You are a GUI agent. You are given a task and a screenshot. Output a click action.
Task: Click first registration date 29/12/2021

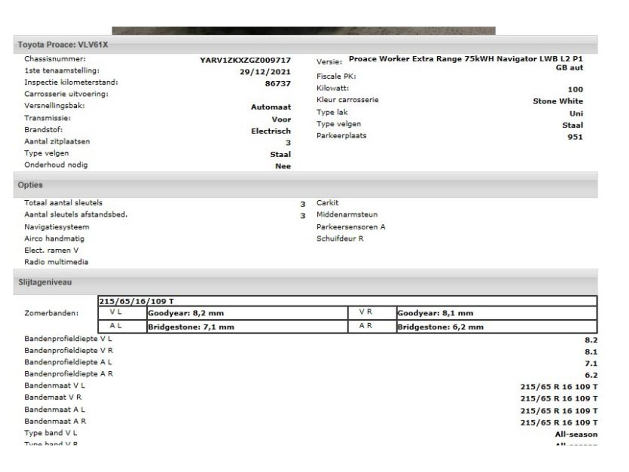coord(265,72)
